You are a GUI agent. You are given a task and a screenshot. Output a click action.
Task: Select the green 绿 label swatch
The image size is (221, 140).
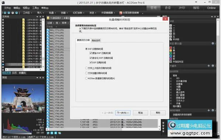171,53
